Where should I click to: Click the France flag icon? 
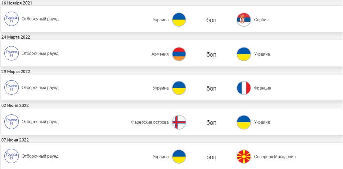pyautogui.click(x=244, y=88)
